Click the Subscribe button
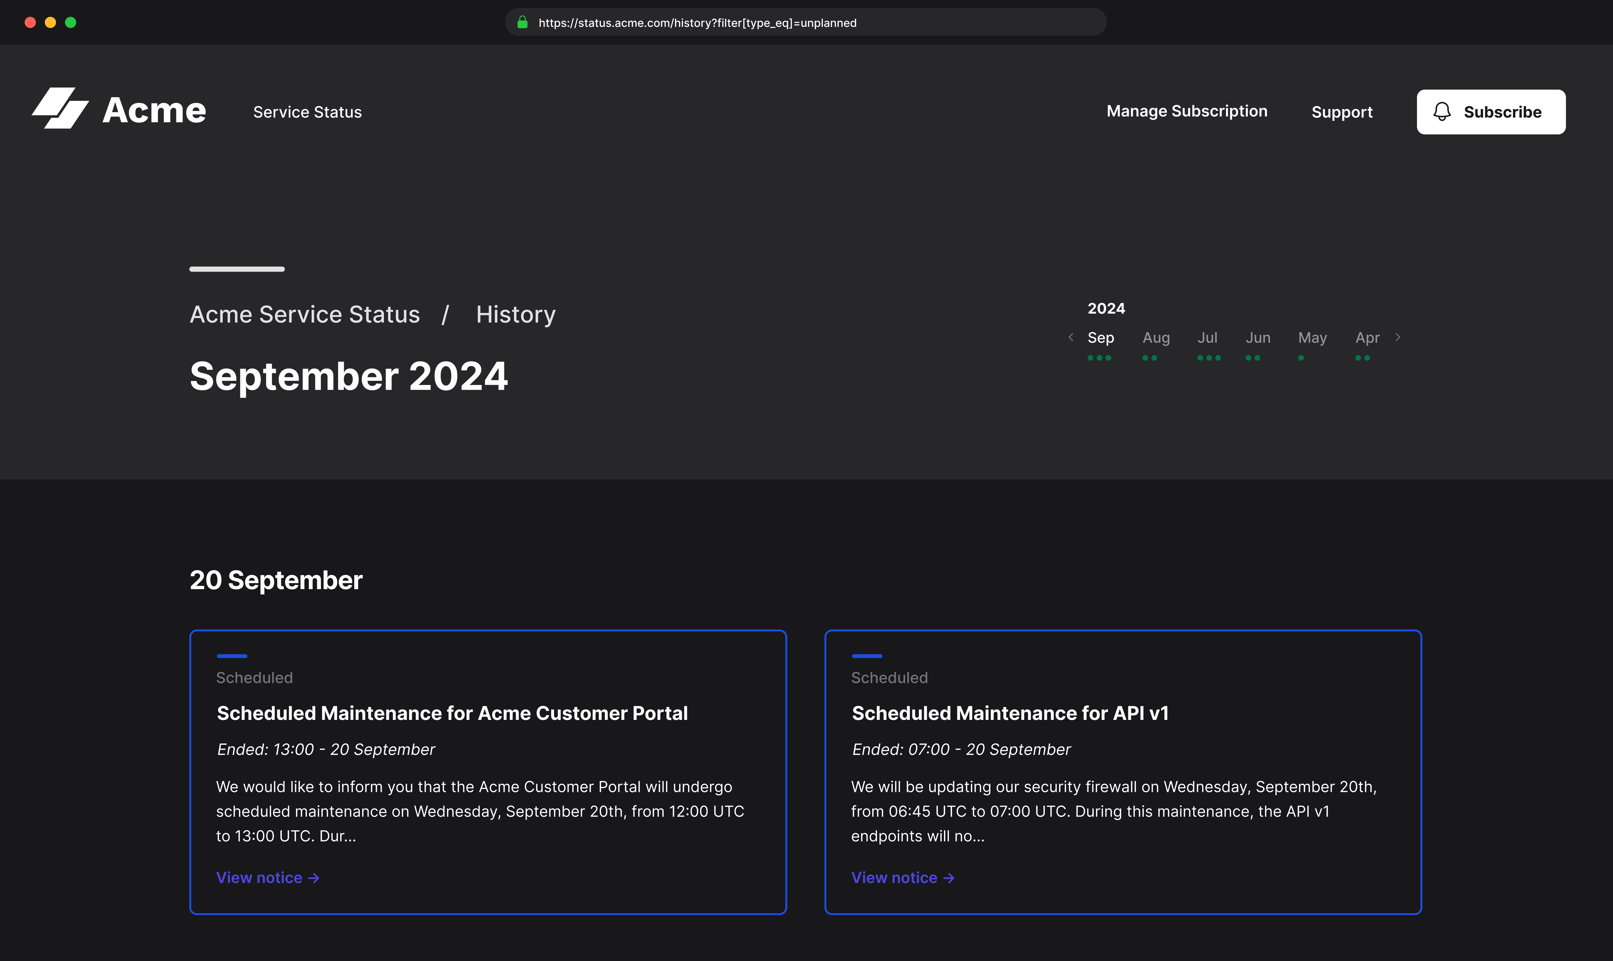 (1491, 111)
